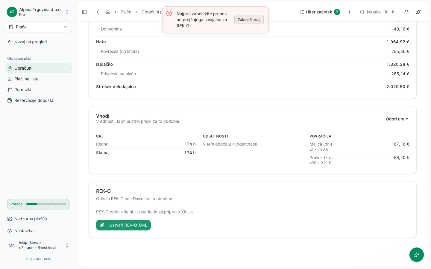The image size is (431, 269).
Task: Click the Prevoz (km) reimbursement row label
Action: pos(321,158)
